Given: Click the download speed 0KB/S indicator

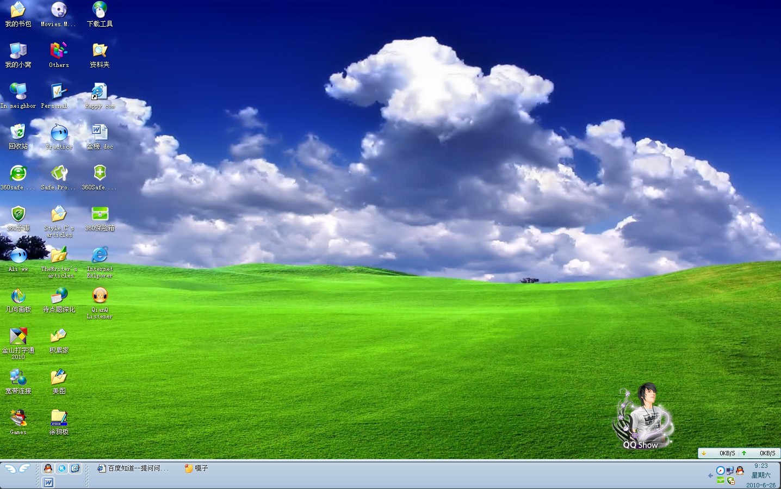Looking at the screenshot, I should pos(718,453).
